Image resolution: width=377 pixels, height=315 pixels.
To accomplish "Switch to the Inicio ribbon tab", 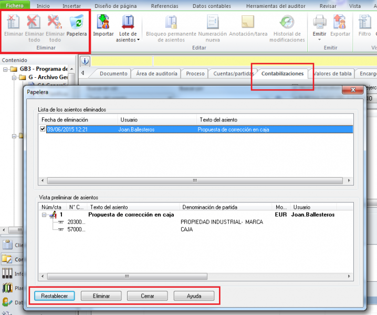I will click(x=43, y=6).
